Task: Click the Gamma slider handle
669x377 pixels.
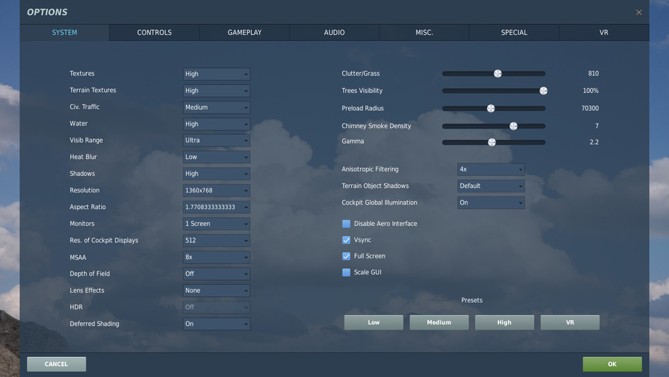Action: pos(492,142)
